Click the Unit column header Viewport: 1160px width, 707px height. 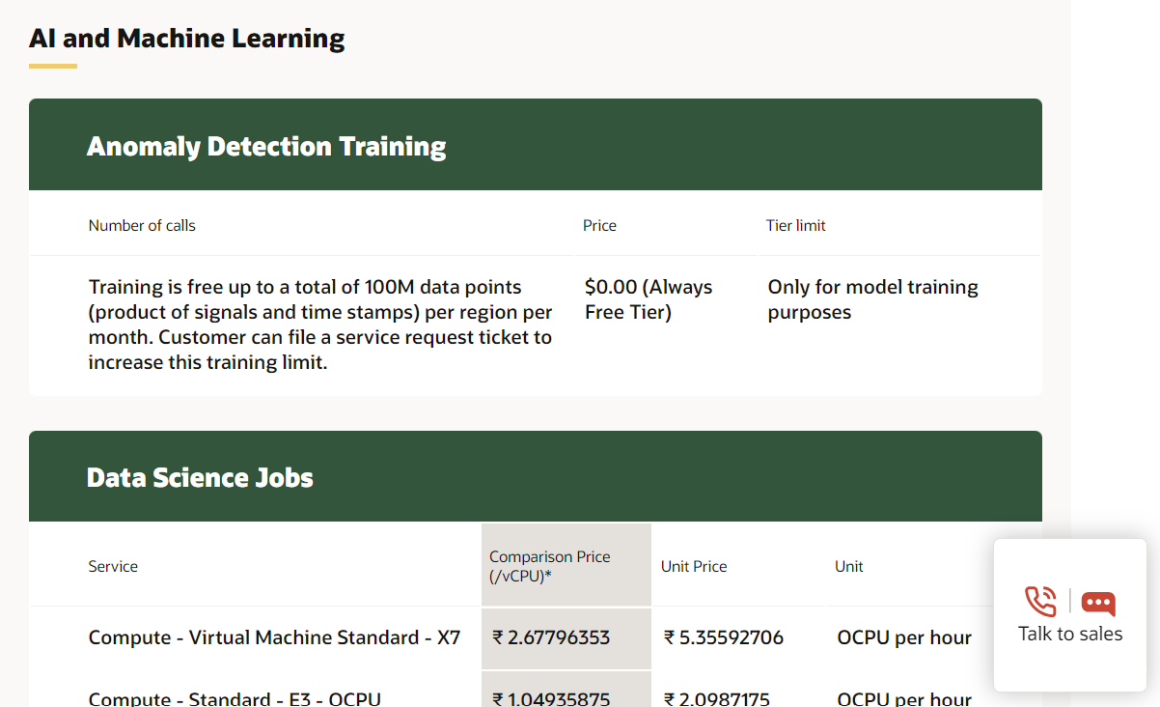[849, 566]
